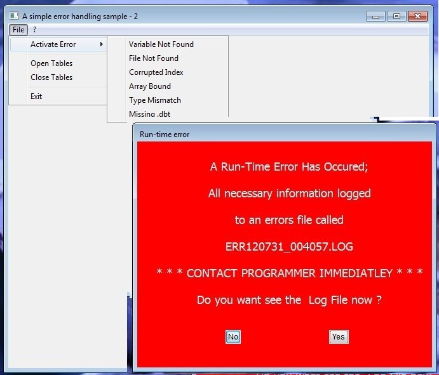Minimize the error handling sample window
The width and height of the screenshot is (439, 375).
pos(375,16)
